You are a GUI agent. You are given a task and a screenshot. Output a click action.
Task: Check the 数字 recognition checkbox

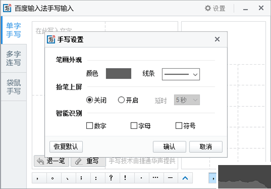pos(89,126)
